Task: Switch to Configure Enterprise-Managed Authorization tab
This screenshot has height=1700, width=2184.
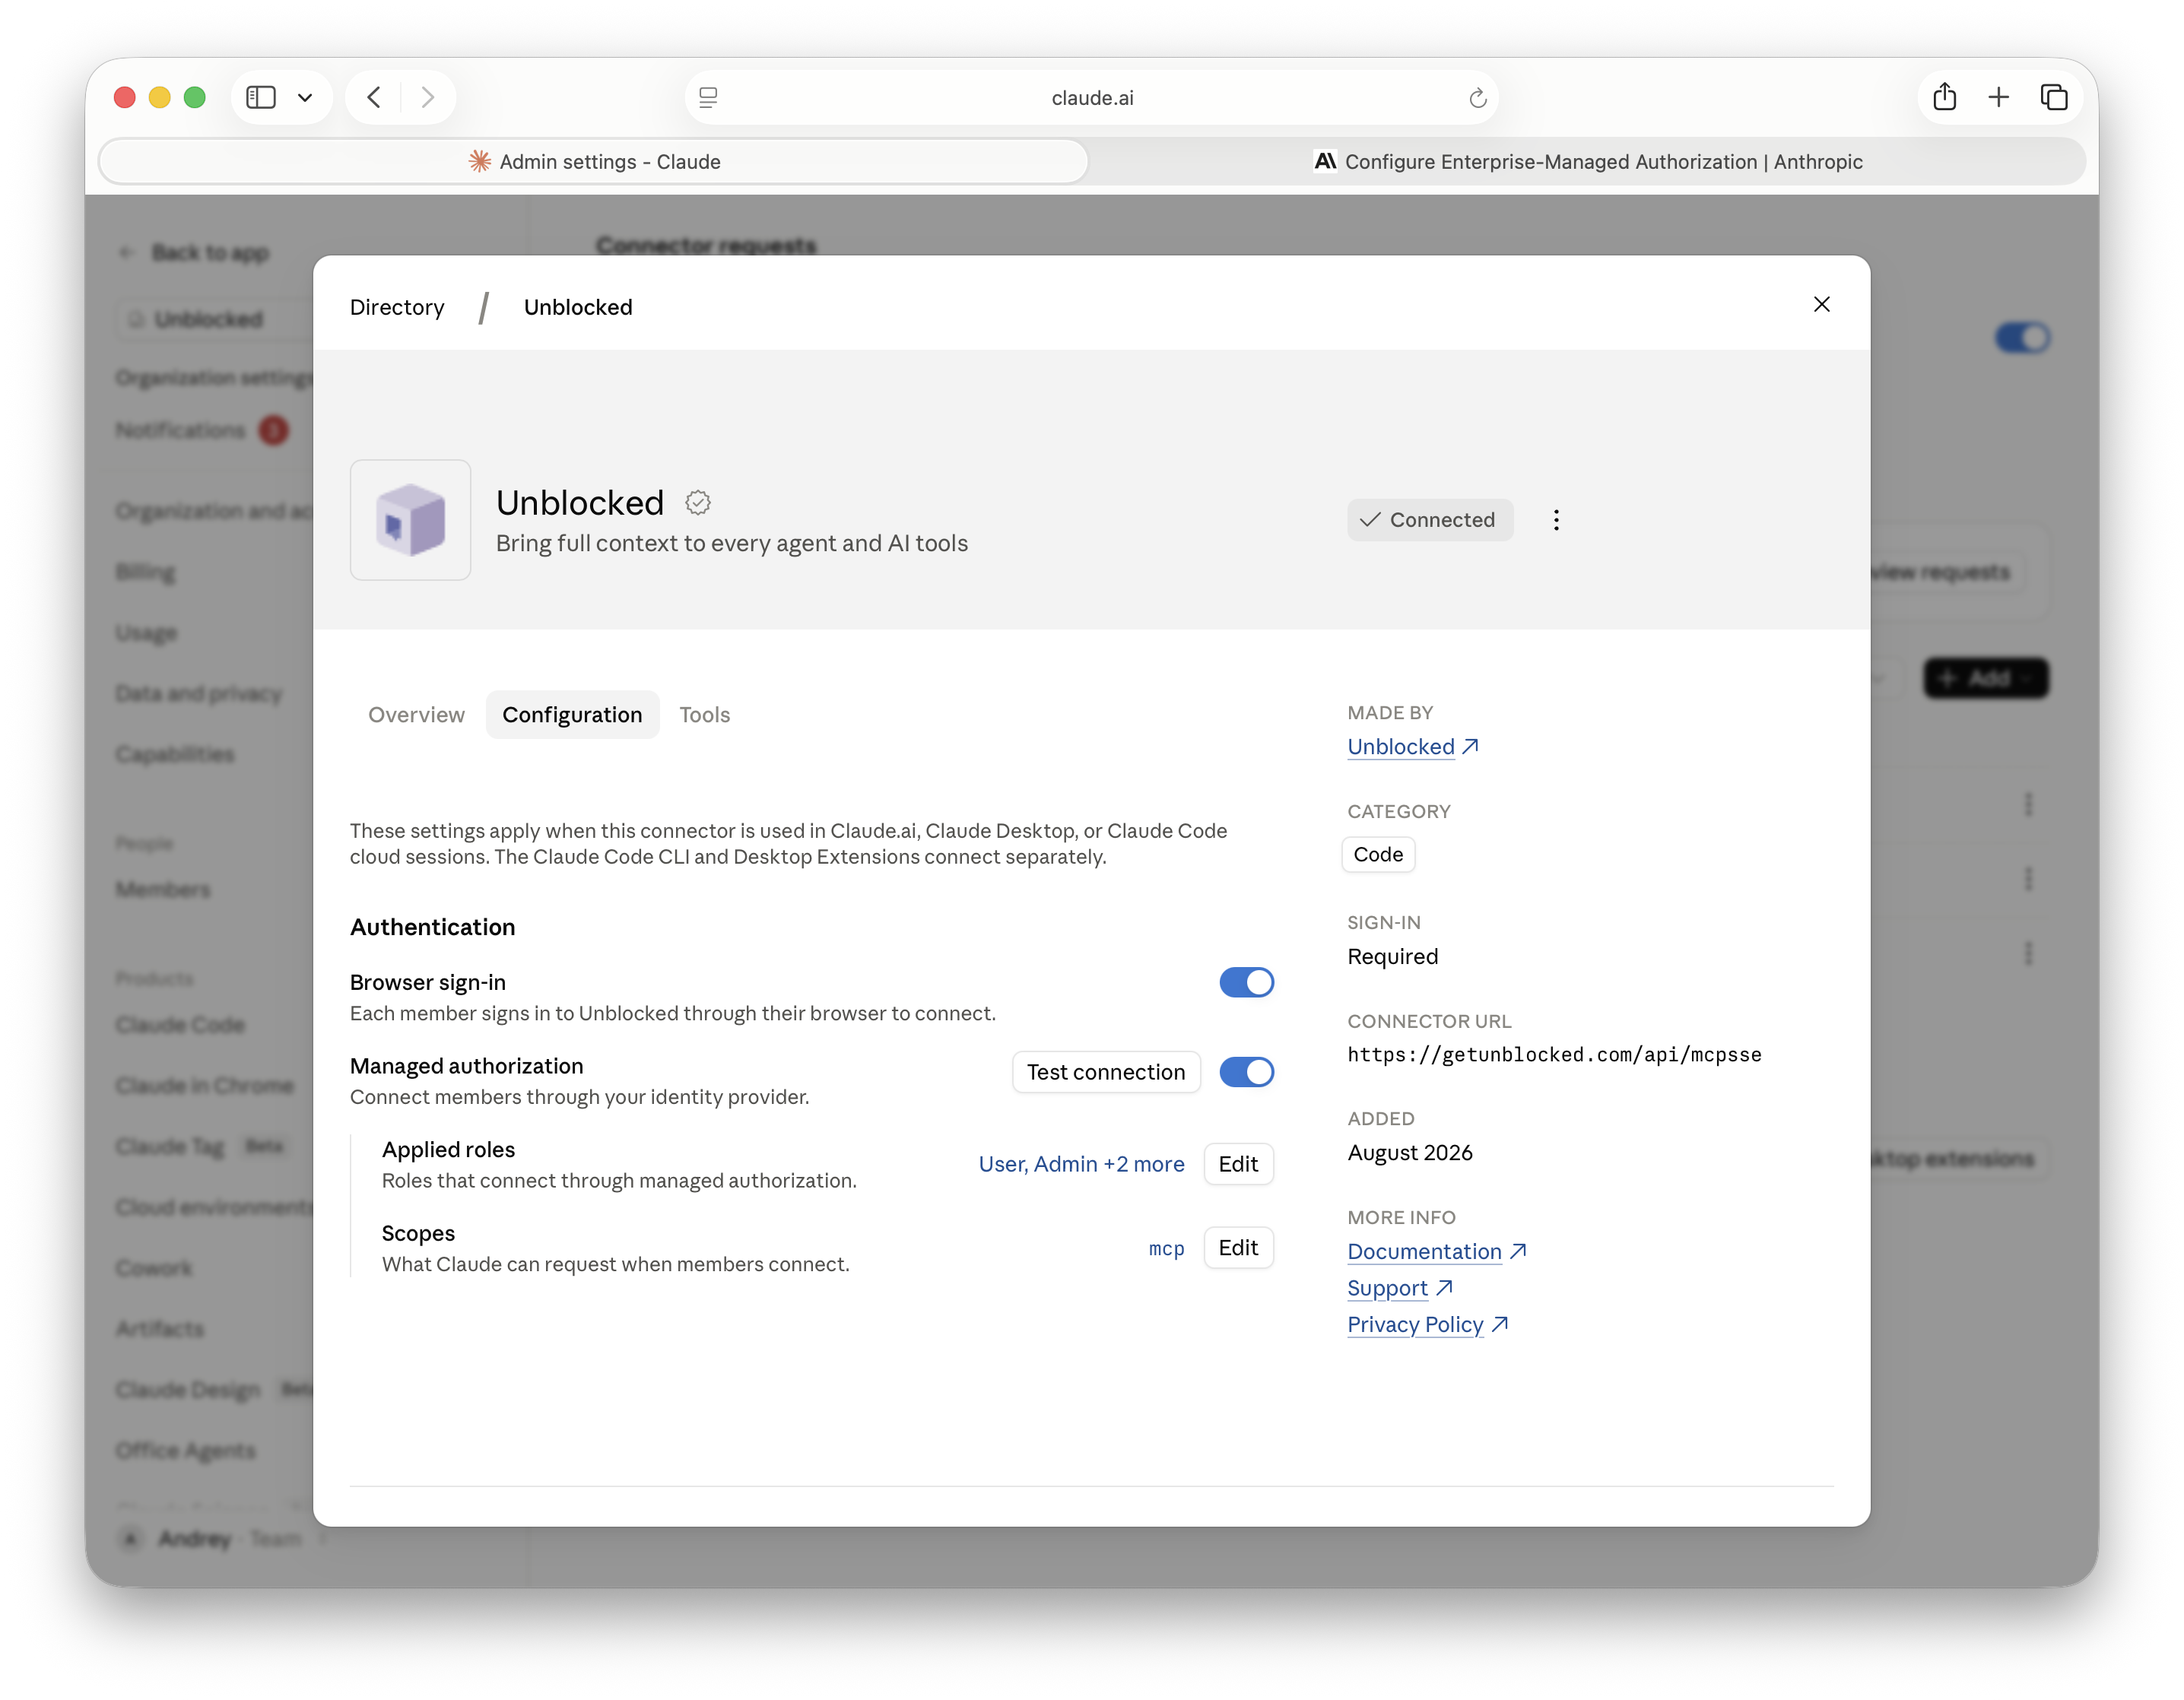Action: tap(1587, 161)
